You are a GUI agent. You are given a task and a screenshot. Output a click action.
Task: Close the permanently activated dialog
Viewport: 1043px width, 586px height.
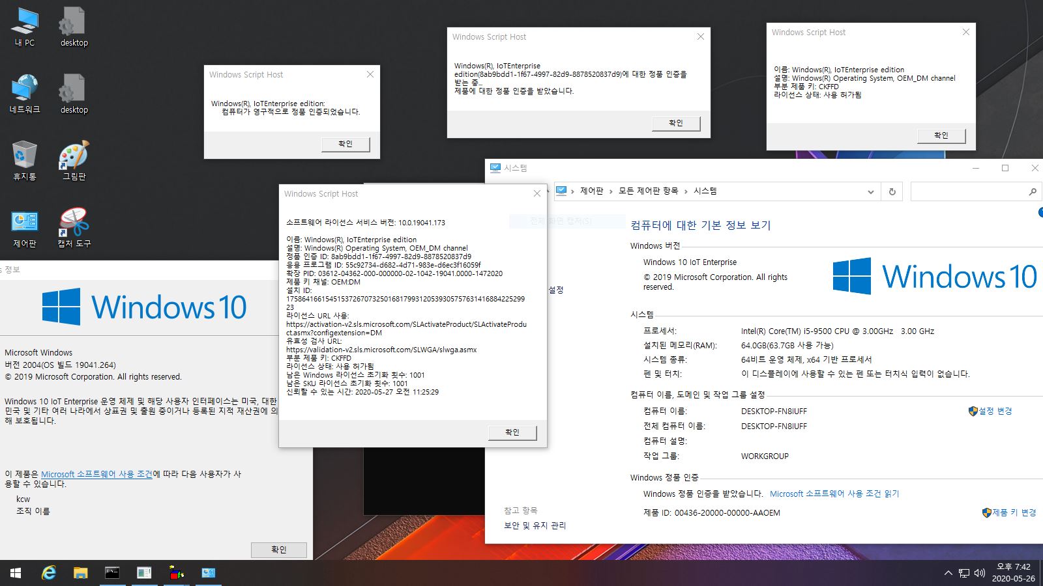coord(370,75)
